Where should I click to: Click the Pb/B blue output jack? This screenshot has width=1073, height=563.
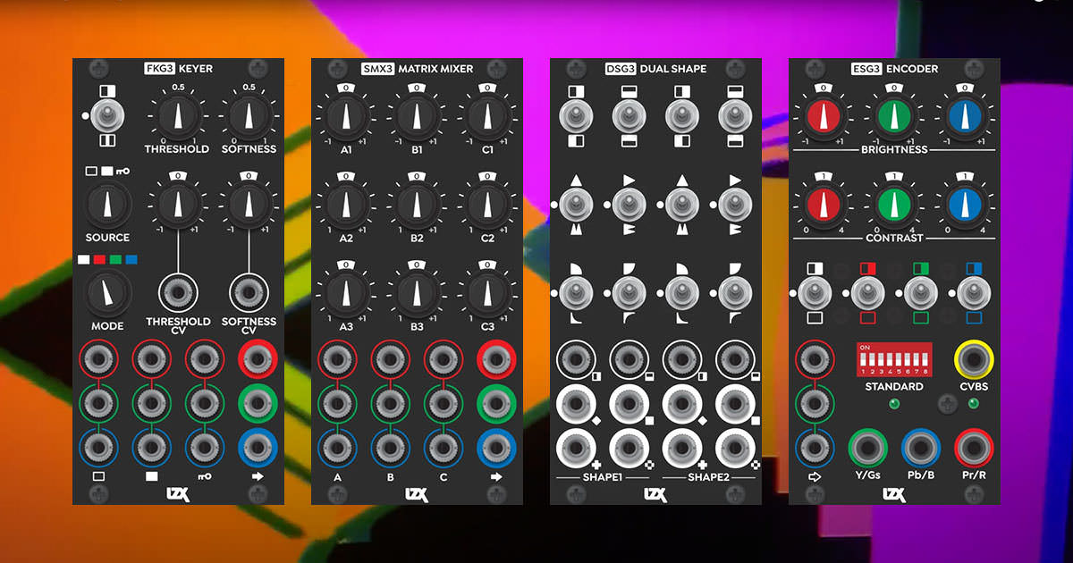pos(920,447)
